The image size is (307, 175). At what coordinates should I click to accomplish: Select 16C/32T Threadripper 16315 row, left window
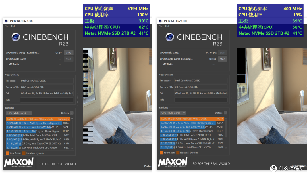click(38, 131)
